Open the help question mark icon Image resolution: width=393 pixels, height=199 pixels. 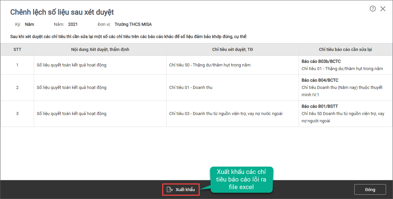tap(373, 9)
